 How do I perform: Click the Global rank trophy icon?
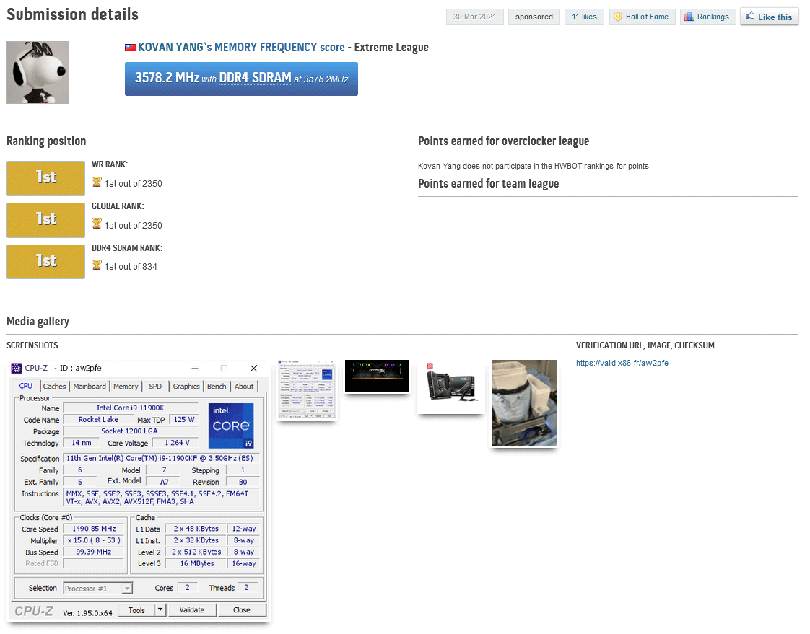(x=97, y=224)
